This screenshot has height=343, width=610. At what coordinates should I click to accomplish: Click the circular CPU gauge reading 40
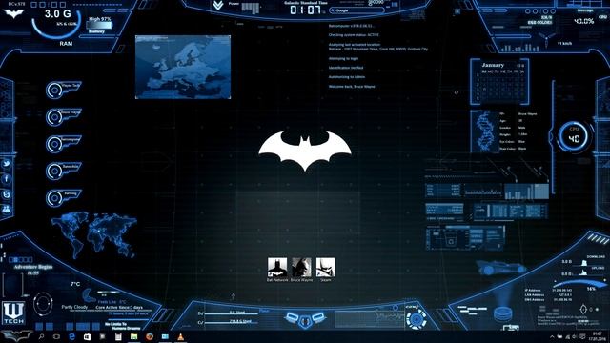pos(574,137)
